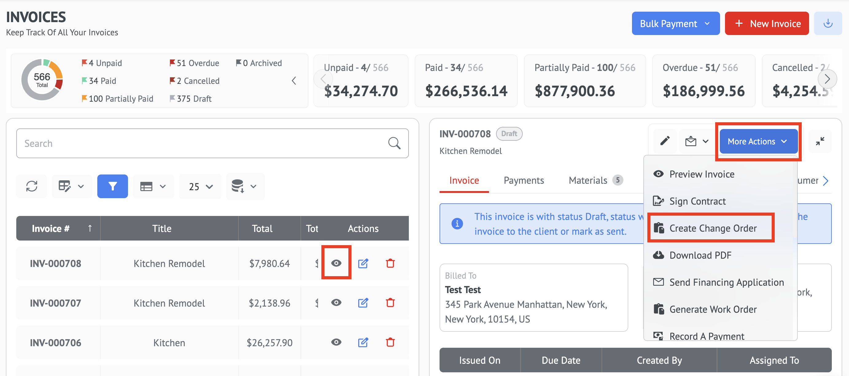Collapse the invoice detail panel
Screen dimensions: 849x376
820,141
